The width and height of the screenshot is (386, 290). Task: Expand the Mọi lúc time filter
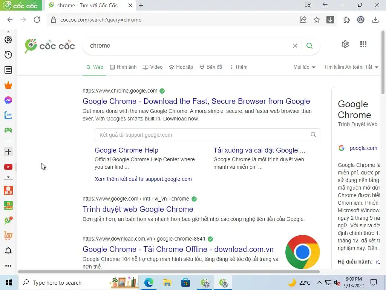[304, 67]
